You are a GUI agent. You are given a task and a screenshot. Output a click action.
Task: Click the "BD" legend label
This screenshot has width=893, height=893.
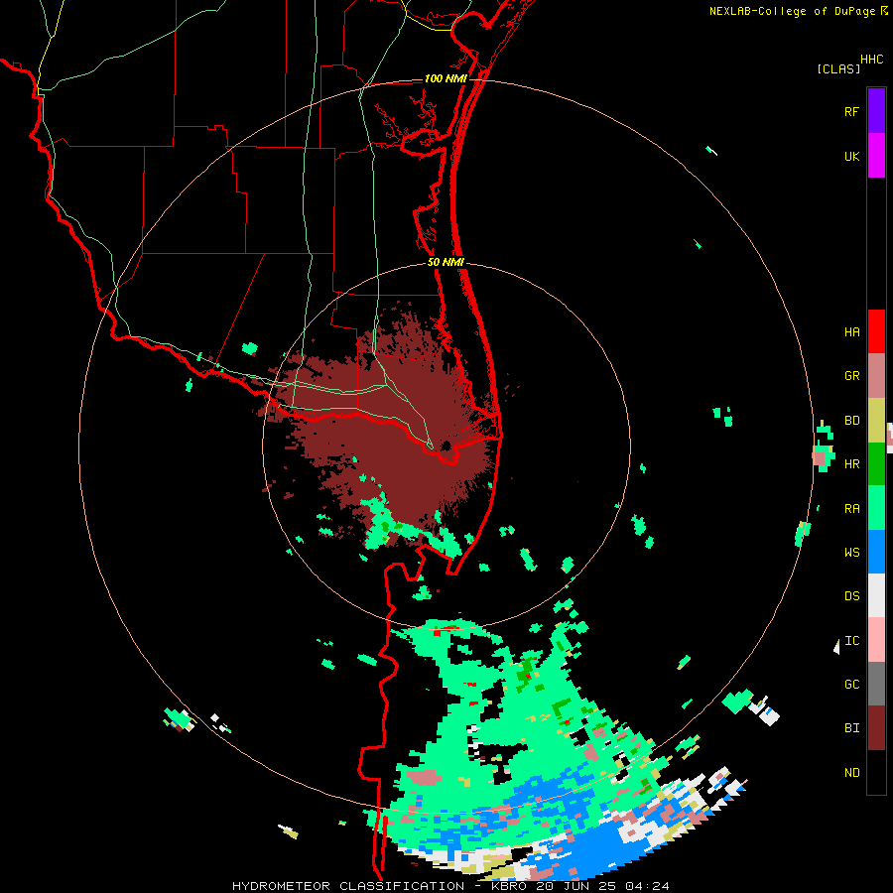851,421
